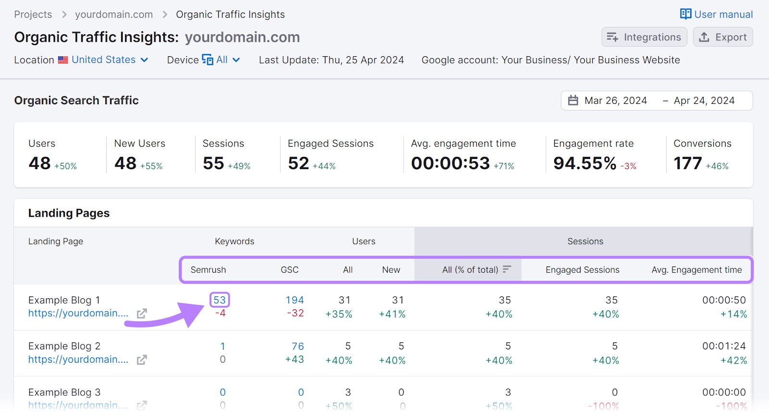Open the 194 GSC keywords link
Viewport: 769px width, 417px height.
click(x=295, y=300)
